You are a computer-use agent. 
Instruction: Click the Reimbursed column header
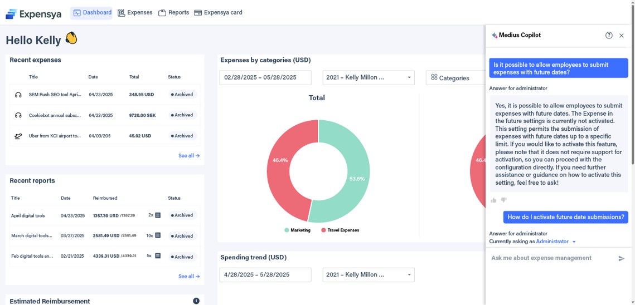[x=105, y=198]
